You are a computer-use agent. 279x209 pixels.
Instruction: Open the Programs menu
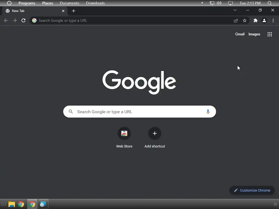(x=27, y=3)
